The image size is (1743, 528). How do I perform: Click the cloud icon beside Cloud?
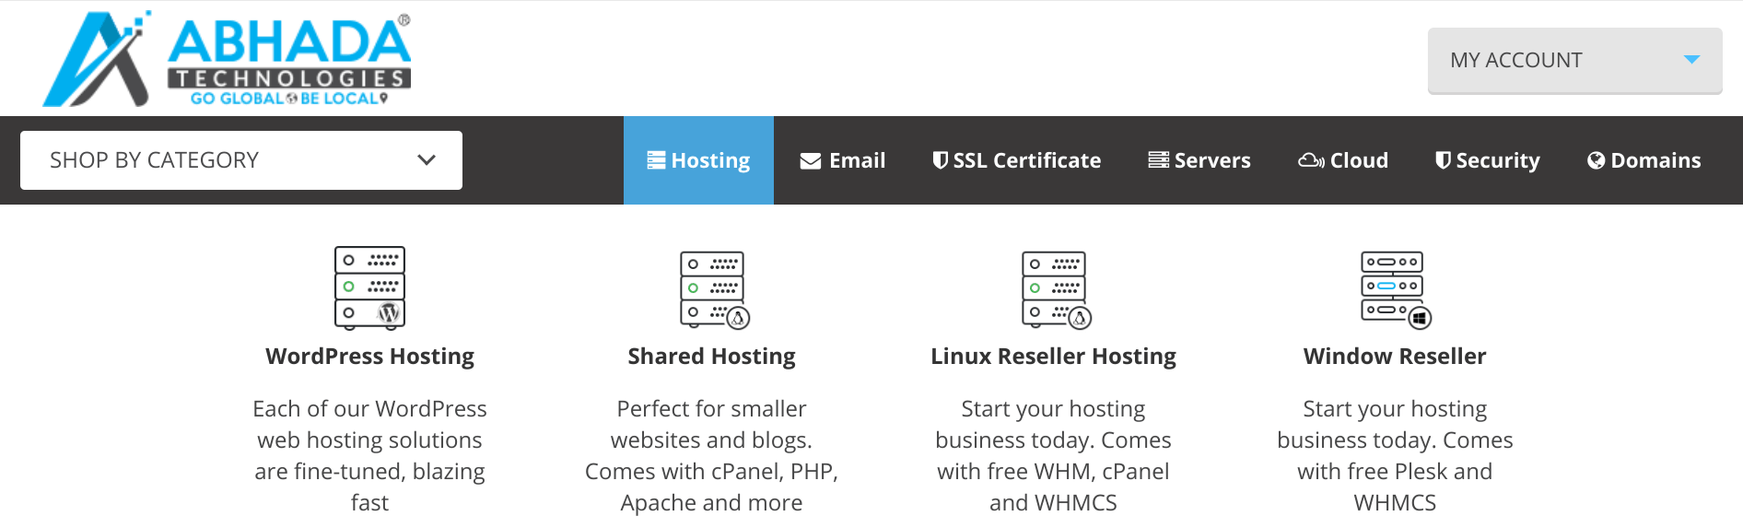(1312, 160)
